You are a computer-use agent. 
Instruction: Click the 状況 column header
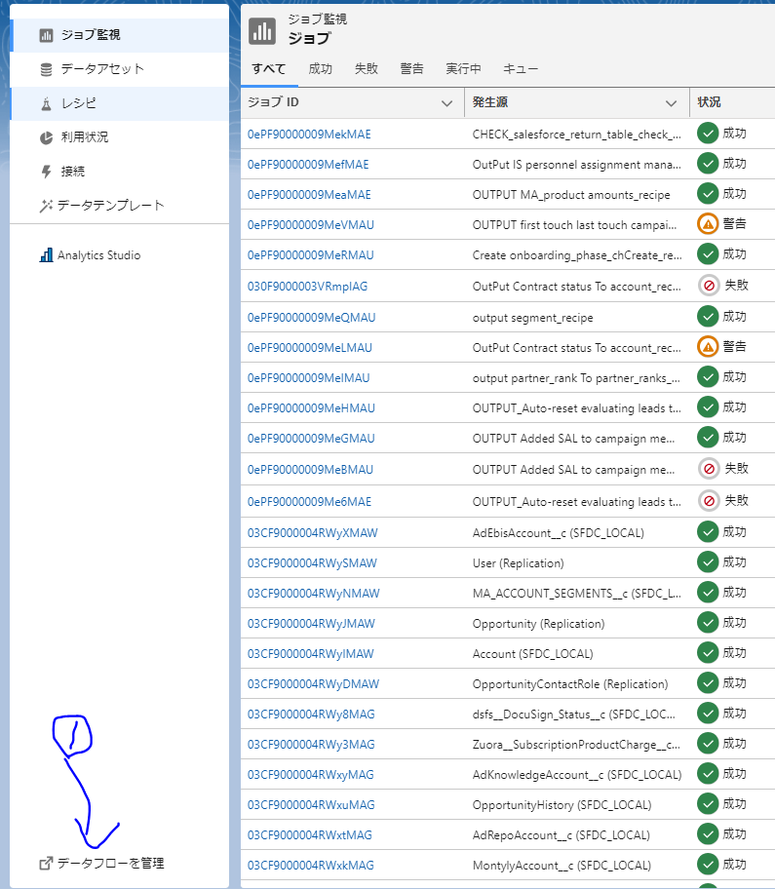pyautogui.click(x=709, y=102)
